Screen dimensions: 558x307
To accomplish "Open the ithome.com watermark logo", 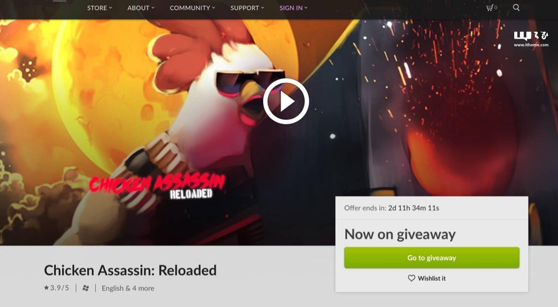I will coord(531,39).
